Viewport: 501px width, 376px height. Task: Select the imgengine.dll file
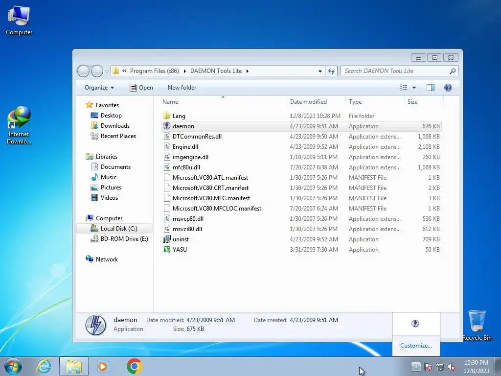point(301,157)
